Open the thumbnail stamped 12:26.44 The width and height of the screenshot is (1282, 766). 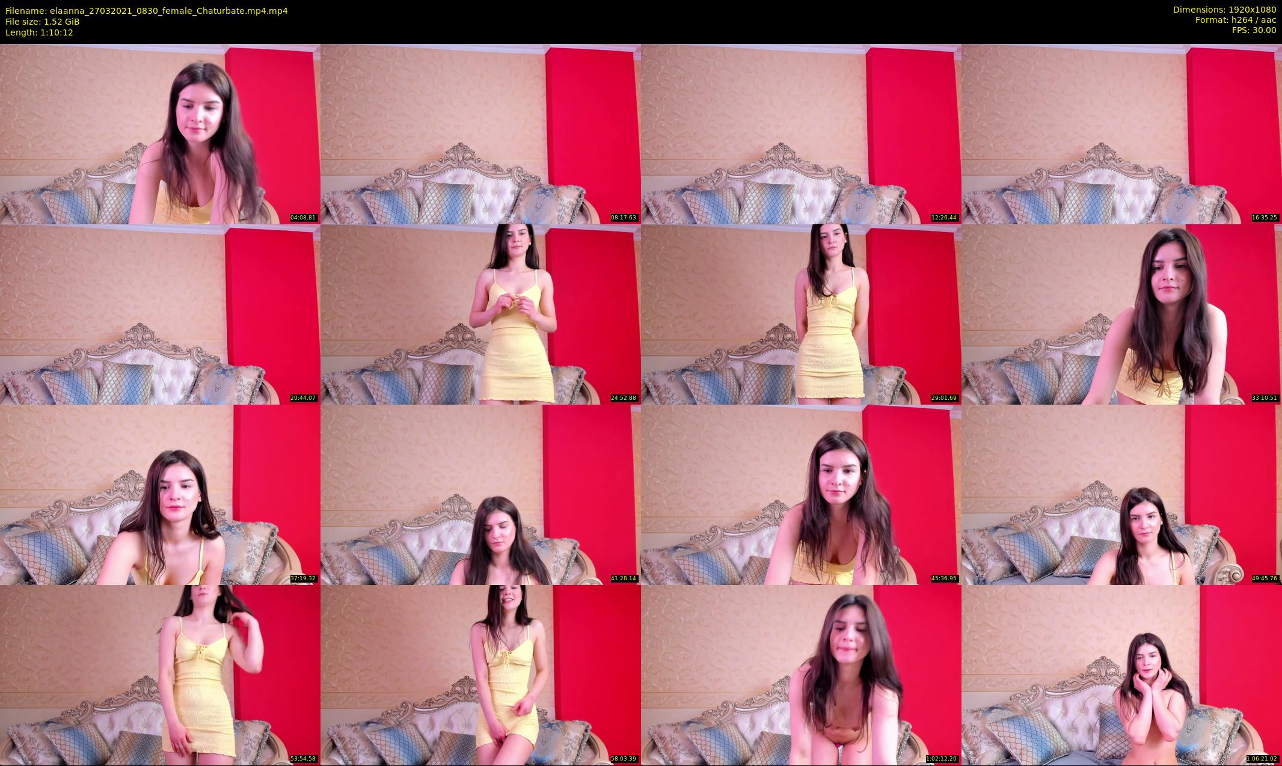[801, 134]
